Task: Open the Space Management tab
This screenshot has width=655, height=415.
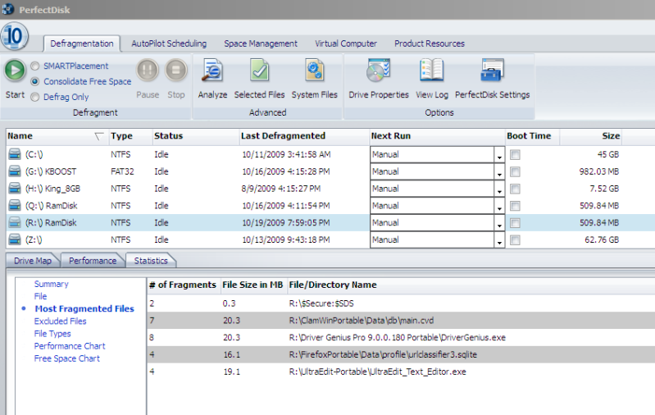Action: point(261,43)
